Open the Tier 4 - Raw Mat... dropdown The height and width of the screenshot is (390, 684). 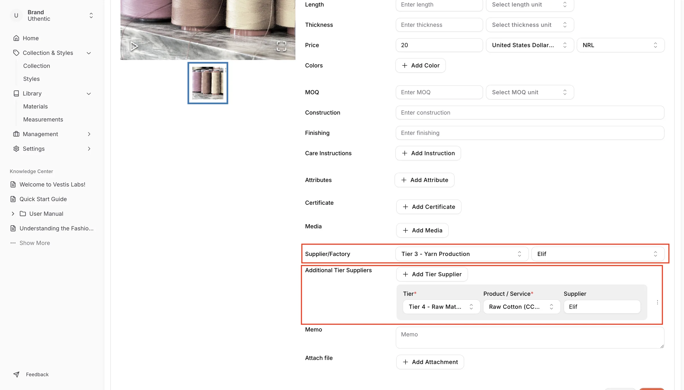click(441, 307)
